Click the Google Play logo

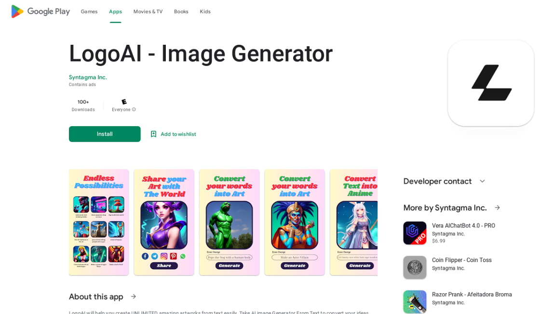(40, 12)
